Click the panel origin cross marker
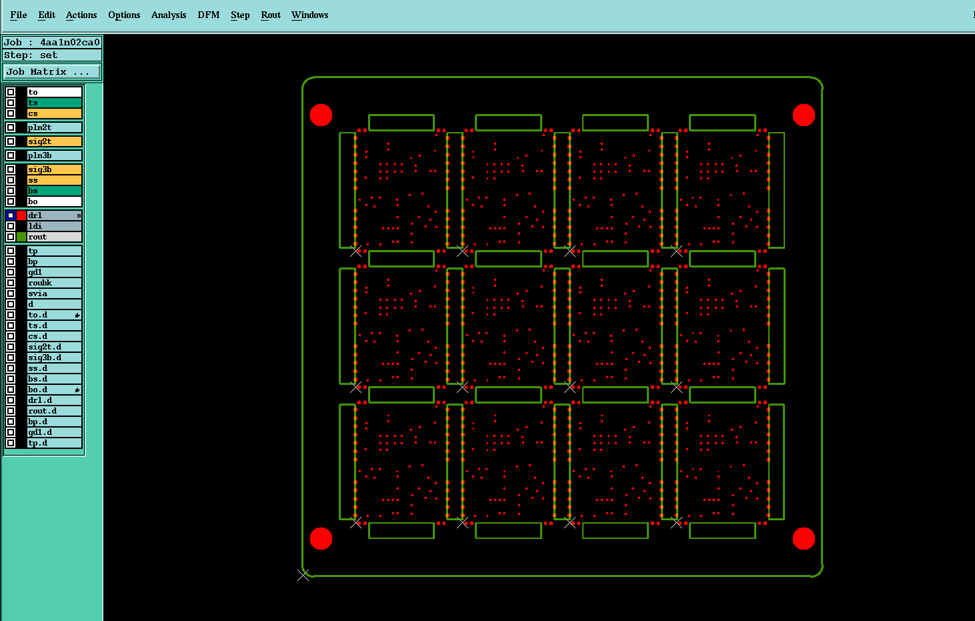Screen dimensions: 975x621 click(303, 575)
